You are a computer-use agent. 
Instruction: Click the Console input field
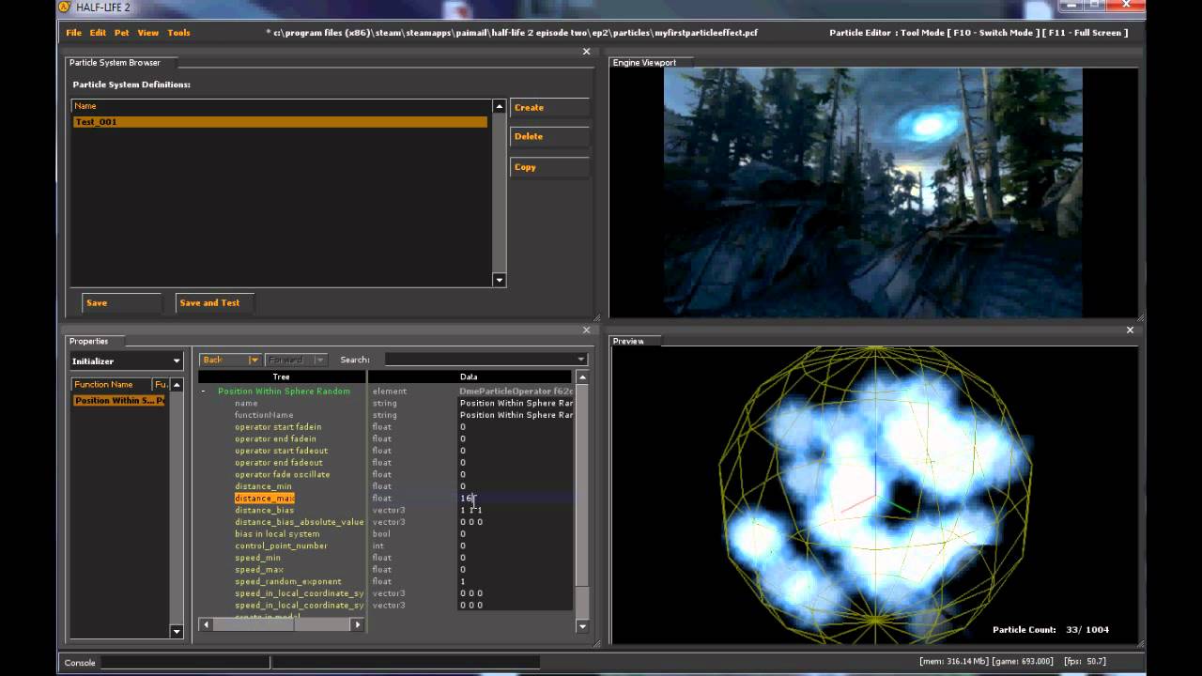[185, 663]
